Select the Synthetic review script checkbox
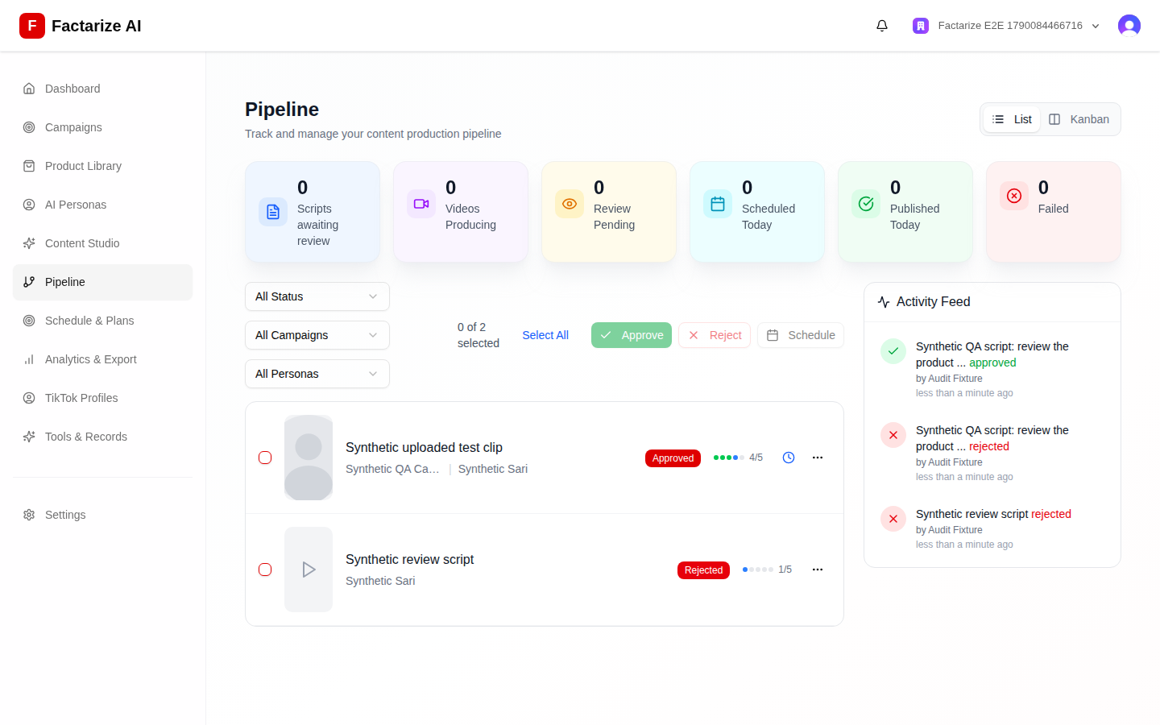 click(265, 570)
